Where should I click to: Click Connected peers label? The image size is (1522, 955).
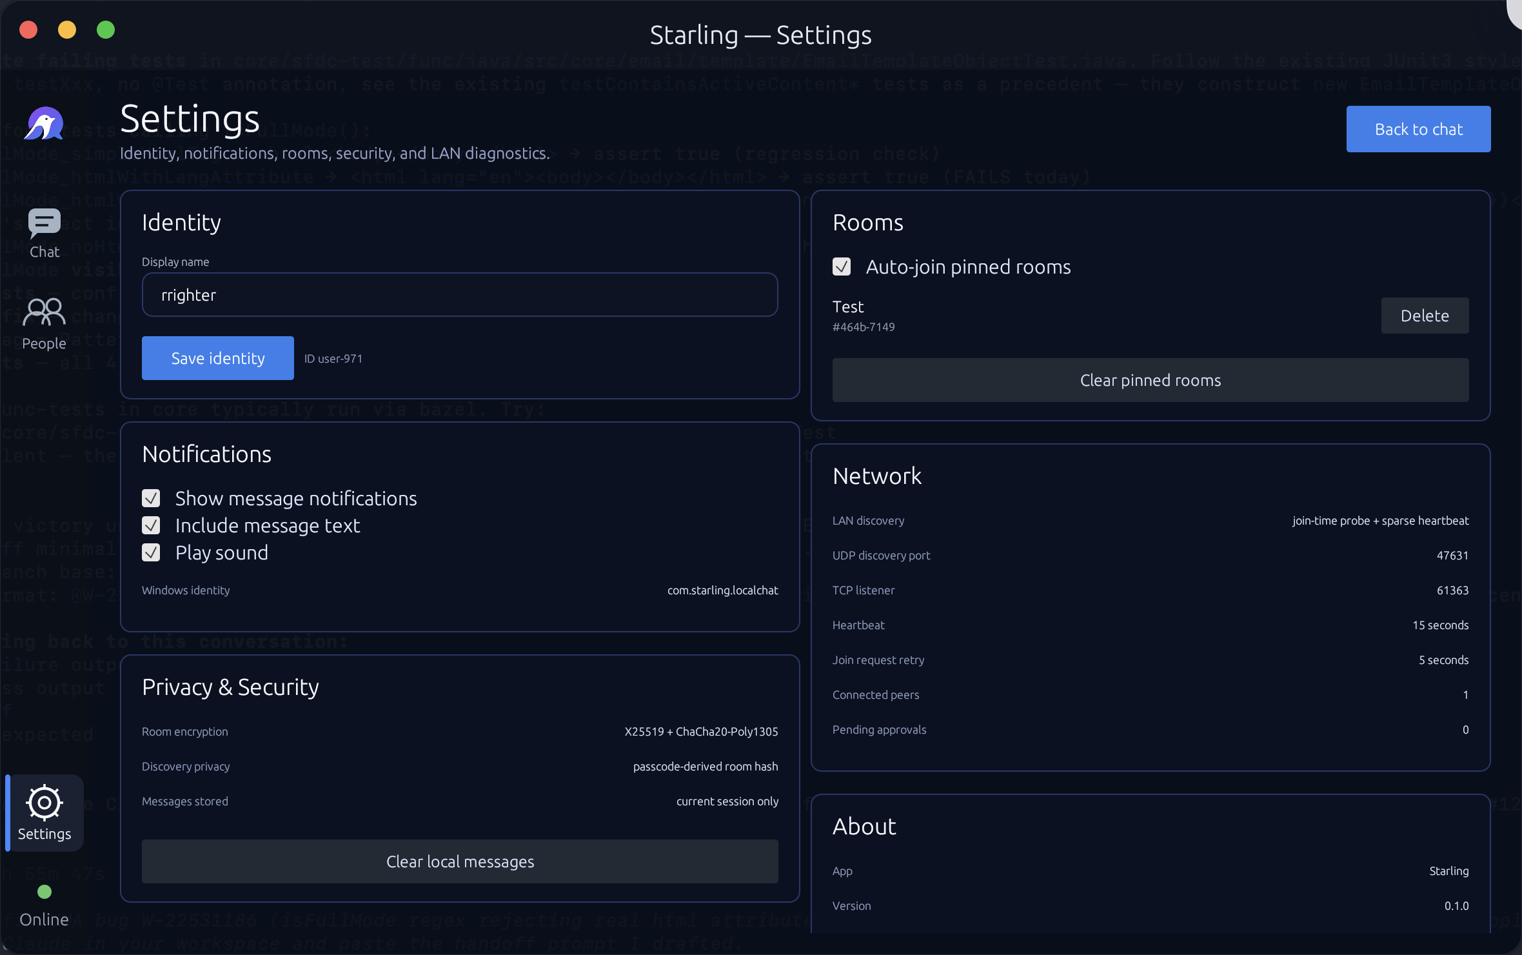click(x=876, y=695)
